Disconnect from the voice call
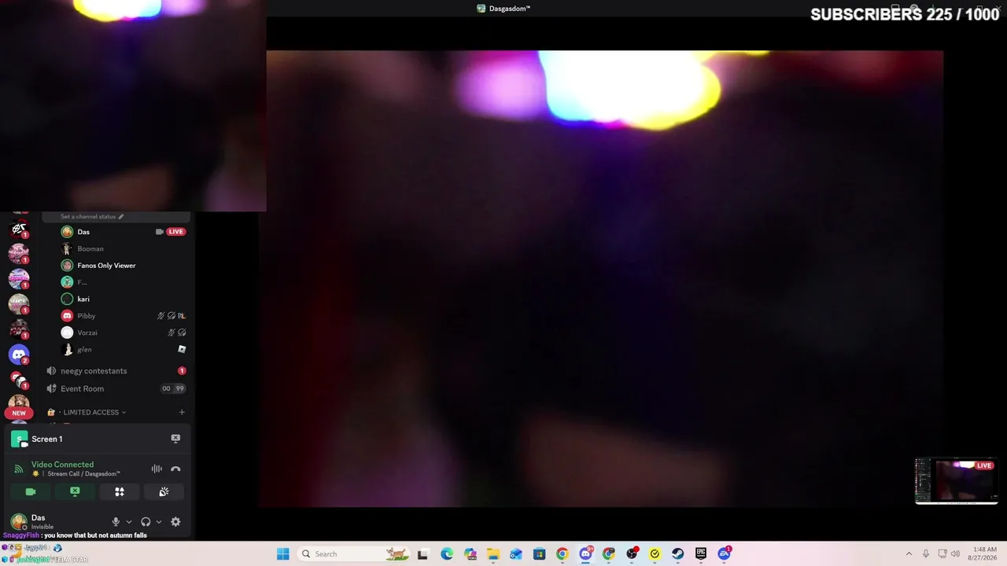 tap(175, 469)
